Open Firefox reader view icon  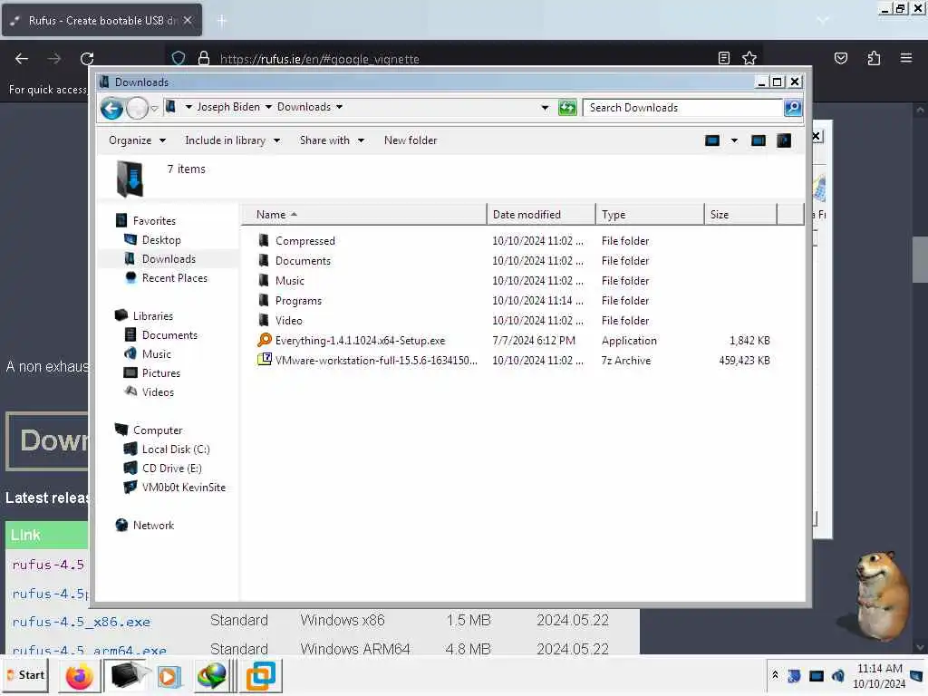tap(724, 58)
